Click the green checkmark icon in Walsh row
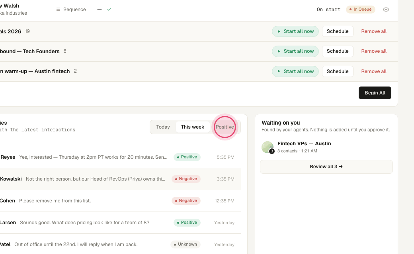The width and height of the screenshot is (414, 254). (x=109, y=9)
